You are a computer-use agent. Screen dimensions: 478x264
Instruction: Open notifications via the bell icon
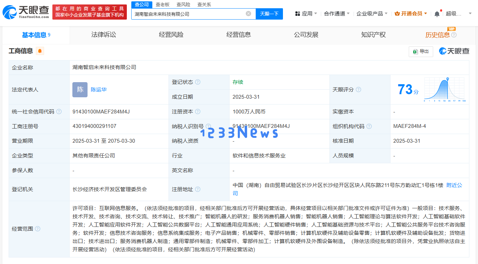tap(437, 14)
